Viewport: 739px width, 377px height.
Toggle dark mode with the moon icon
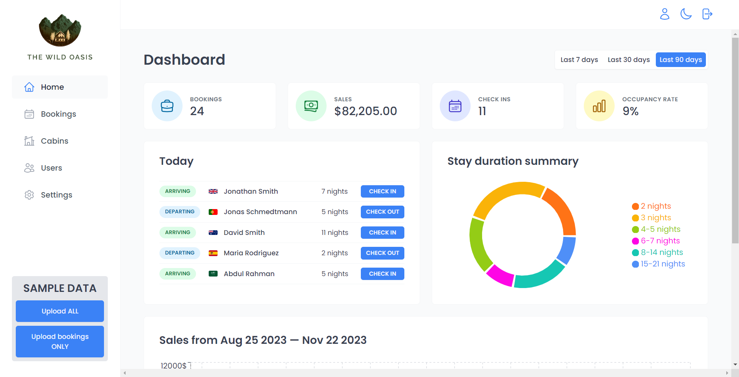click(x=686, y=14)
